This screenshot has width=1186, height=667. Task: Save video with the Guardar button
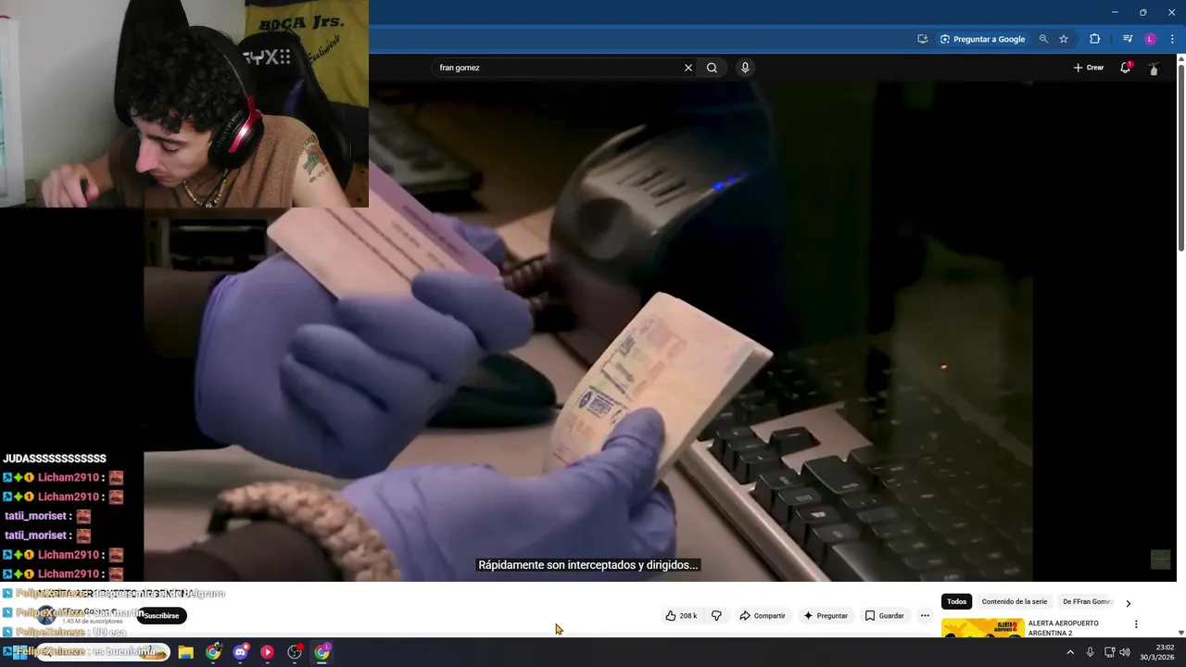(884, 615)
